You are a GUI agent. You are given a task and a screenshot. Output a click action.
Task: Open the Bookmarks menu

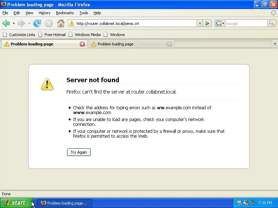click(x=65, y=13)
